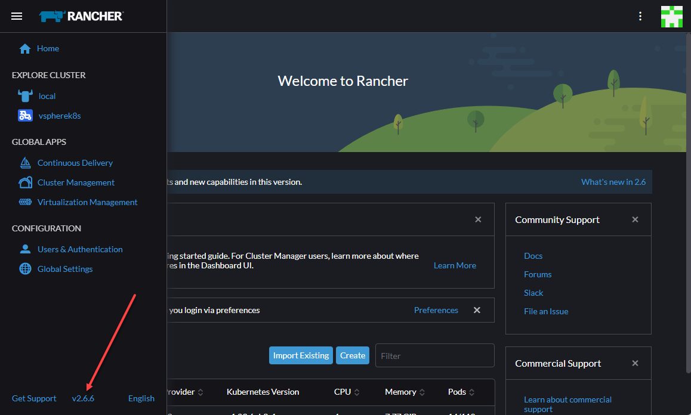The height and width of the screenshot is (415, 691).
Task: Click the Create button
Action: tap(352, 355)
